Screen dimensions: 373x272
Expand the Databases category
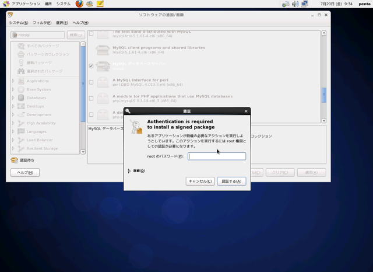[13, 97]
